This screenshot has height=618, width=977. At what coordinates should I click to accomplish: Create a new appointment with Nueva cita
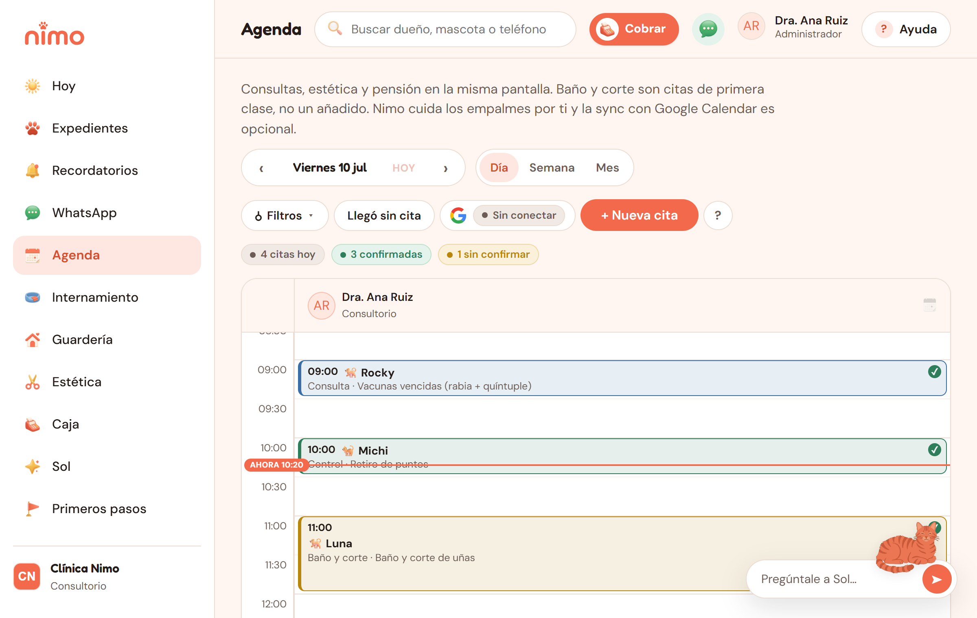[x=639, y=215]
